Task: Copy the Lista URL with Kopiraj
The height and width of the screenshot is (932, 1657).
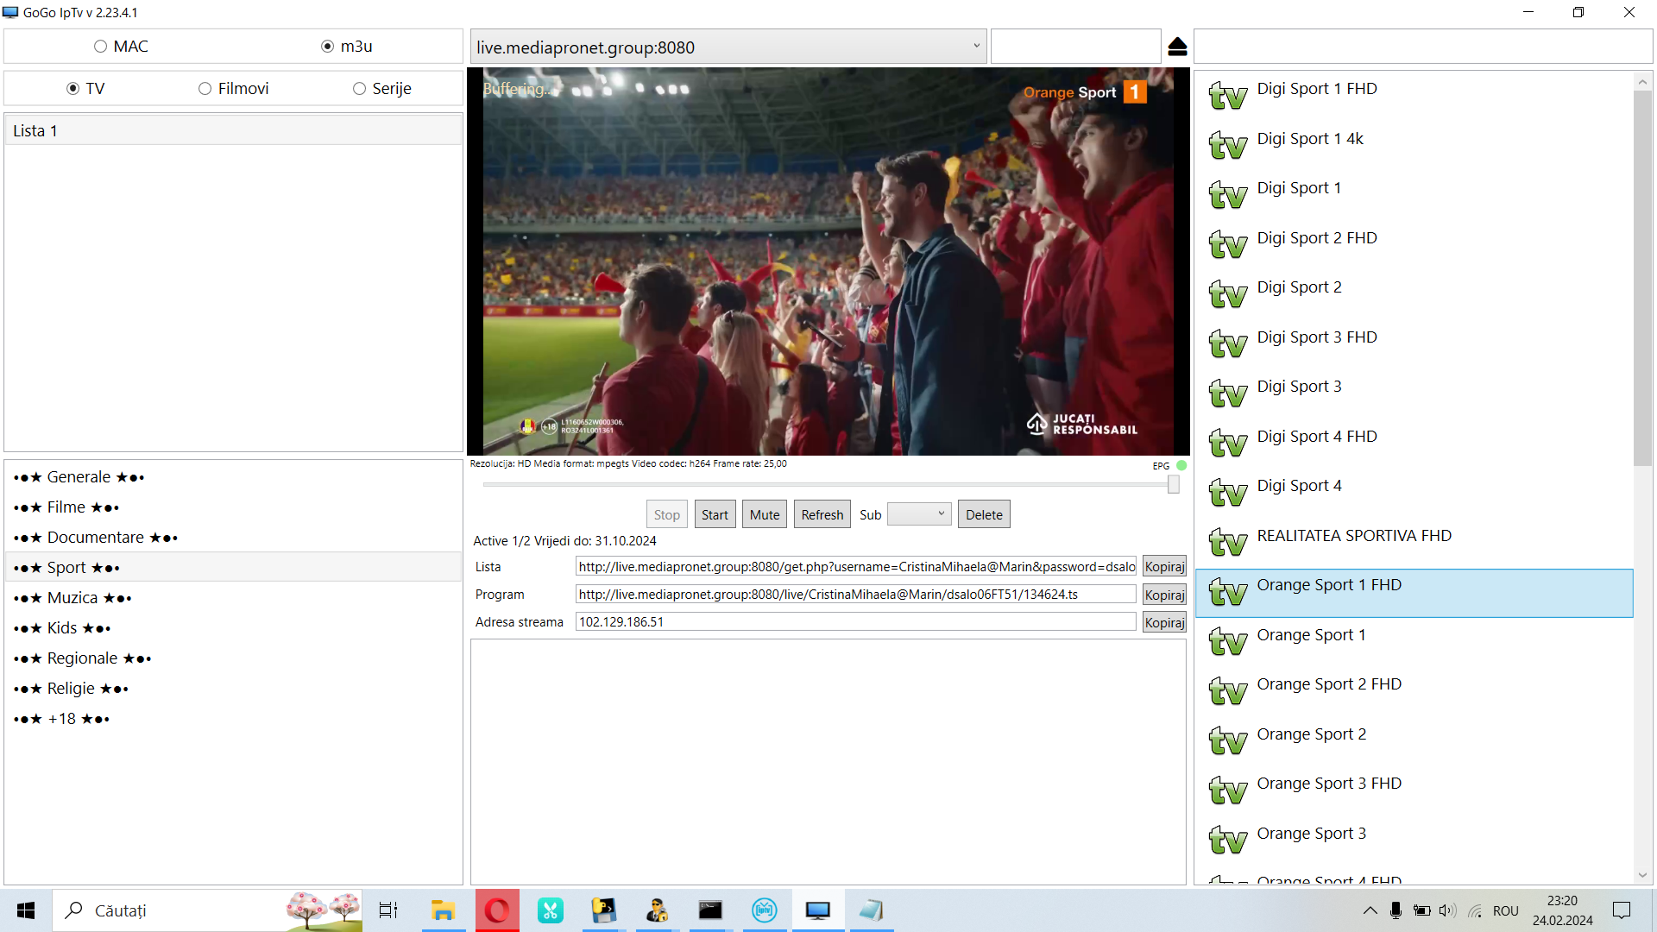Action: [1164, 567]
